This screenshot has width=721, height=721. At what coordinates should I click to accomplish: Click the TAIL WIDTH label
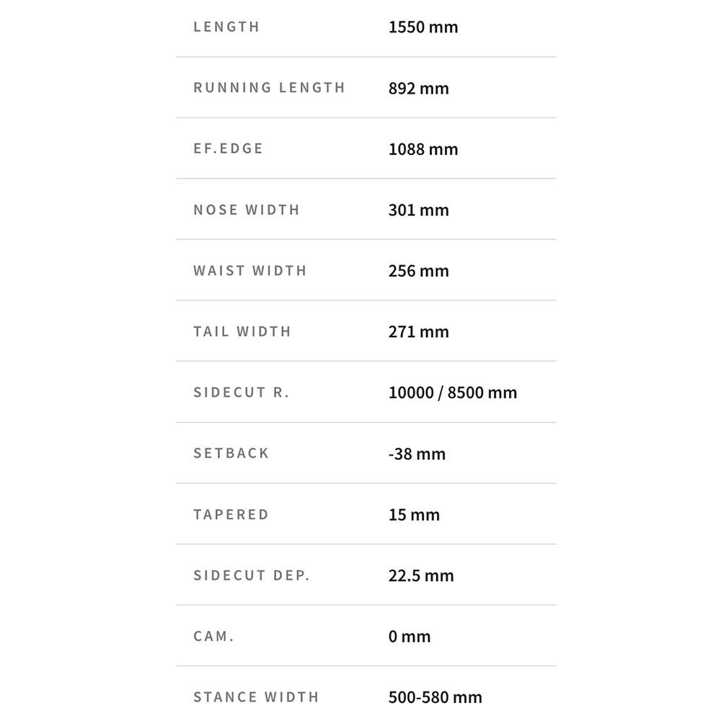click(242, 332)
